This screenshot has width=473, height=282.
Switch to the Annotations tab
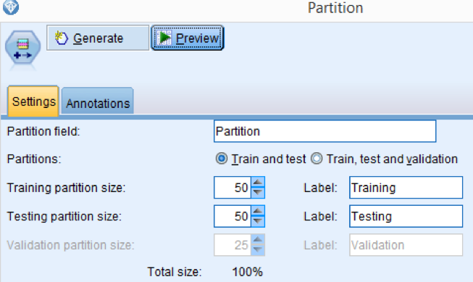click(98, 102)
